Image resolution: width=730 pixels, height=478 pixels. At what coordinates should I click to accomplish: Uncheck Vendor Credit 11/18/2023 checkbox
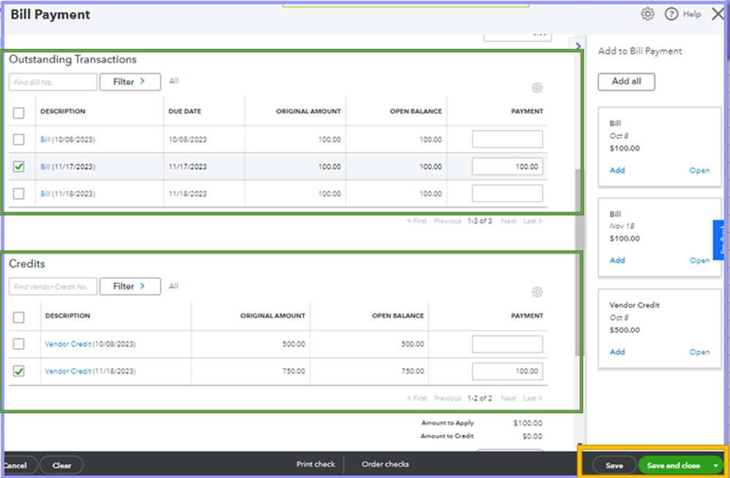pos(18,371)
